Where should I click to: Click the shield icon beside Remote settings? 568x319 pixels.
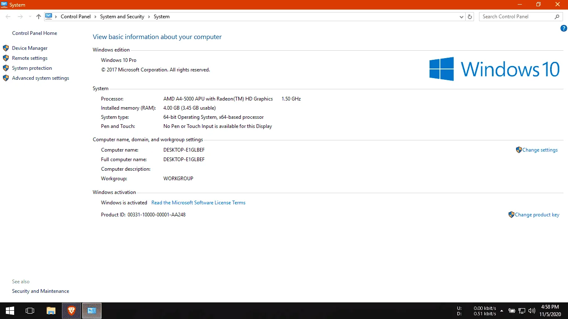[x=6, y=58]
